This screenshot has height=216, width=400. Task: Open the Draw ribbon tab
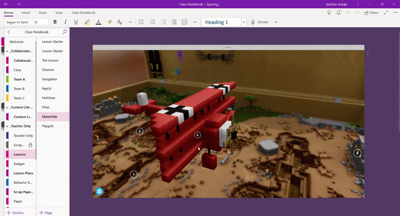[x=43, y=13]
